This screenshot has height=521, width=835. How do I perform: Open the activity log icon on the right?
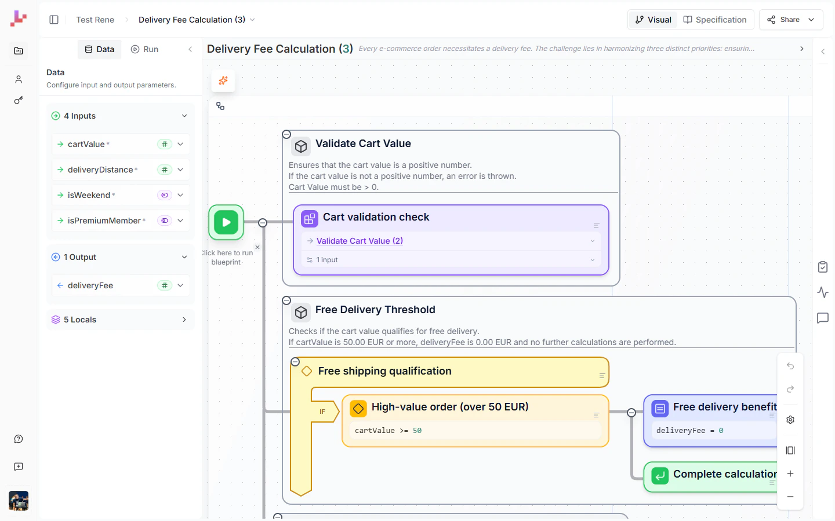823,292
